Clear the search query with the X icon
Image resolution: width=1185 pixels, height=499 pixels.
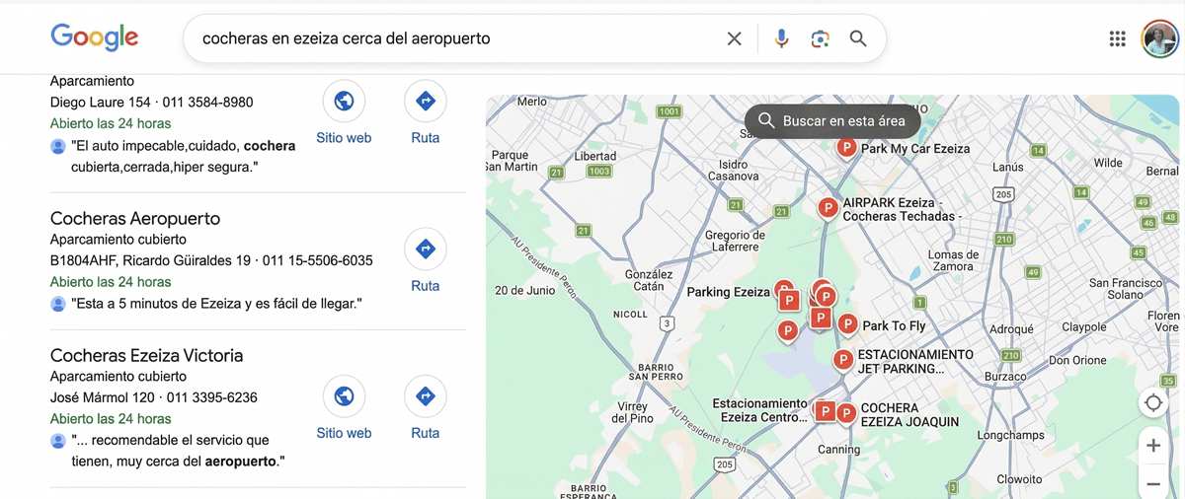[734, 38]
